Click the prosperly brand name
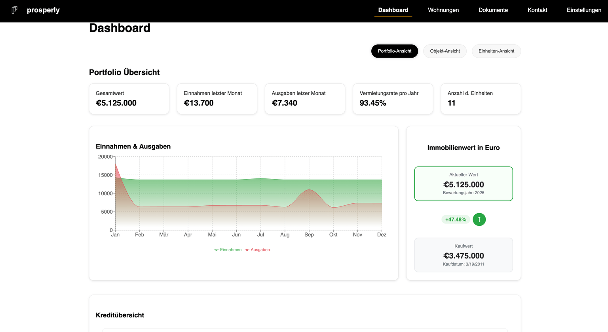The image size is (608, 332). point(43,10)
